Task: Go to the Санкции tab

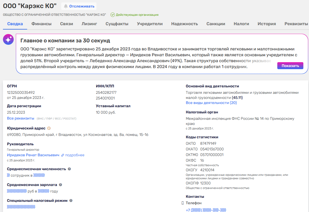Action: coord(216,24)
